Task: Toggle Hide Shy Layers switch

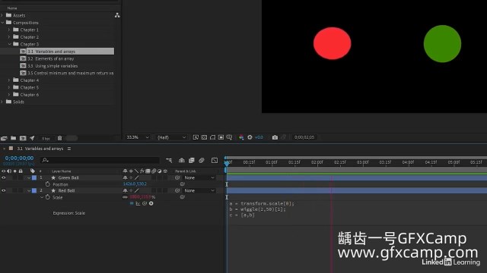Action: pyautogui.click(x=182, y=160)
